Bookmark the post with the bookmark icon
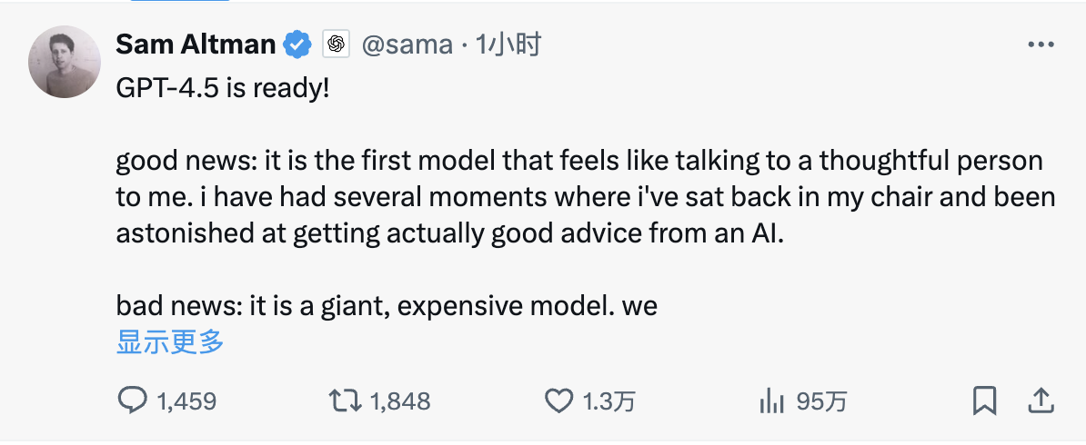The width and height of the screenshot is (1086, 445). [x=984, y=400]
